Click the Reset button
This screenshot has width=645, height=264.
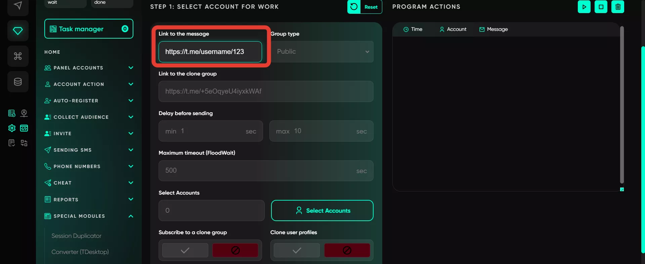(364, 7)
